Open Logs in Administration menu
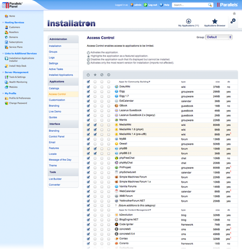 click(52, 58)
